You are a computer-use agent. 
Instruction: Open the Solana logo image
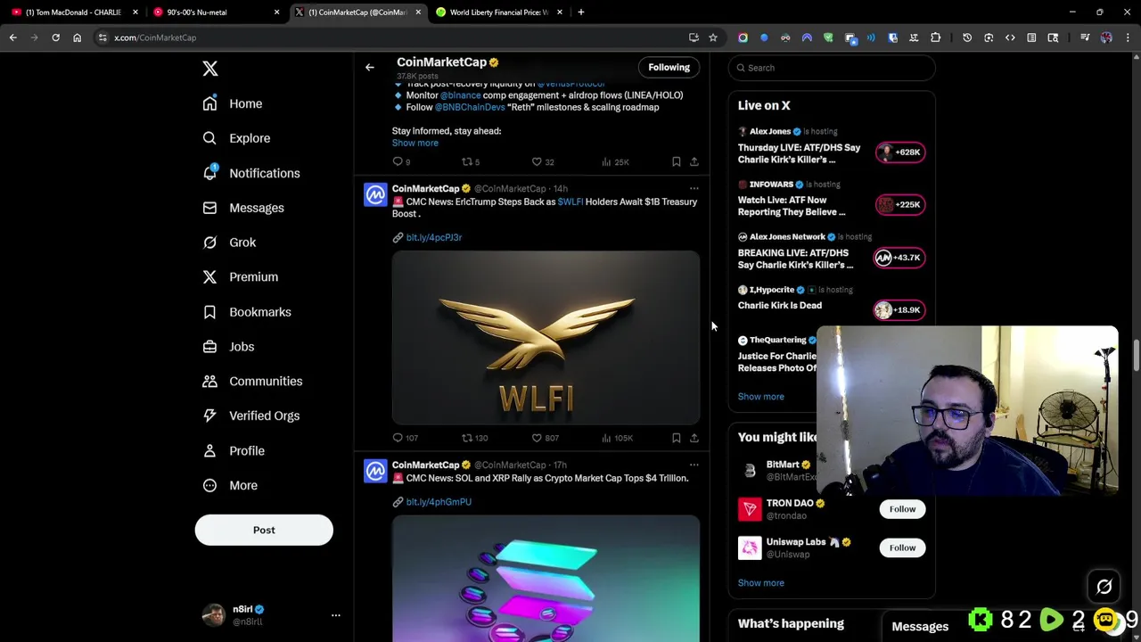pyautogui.click(x=546, y=578)
